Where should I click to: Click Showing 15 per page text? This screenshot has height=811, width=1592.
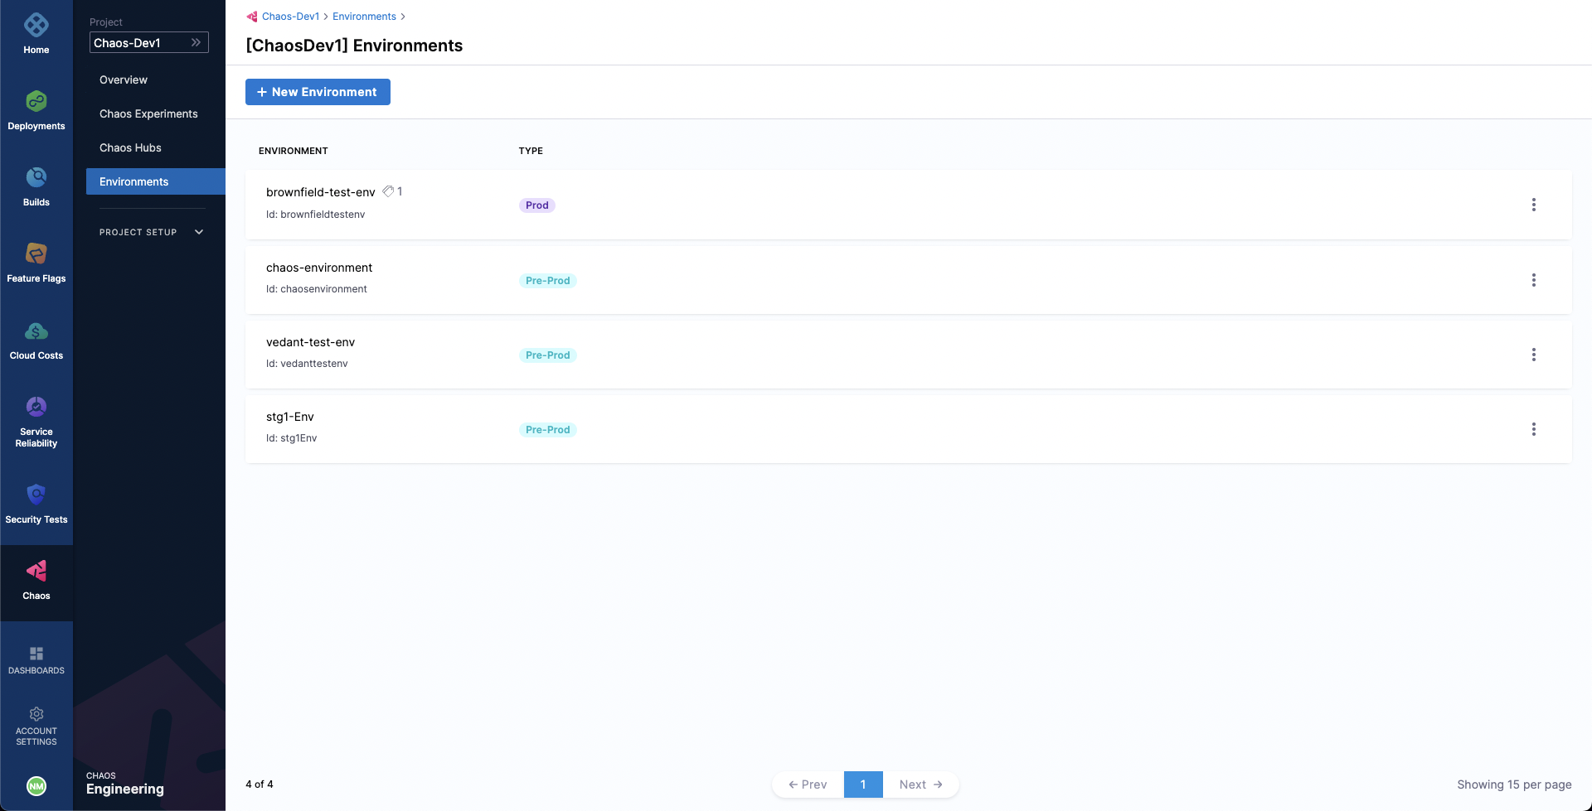coord(1514,784)
